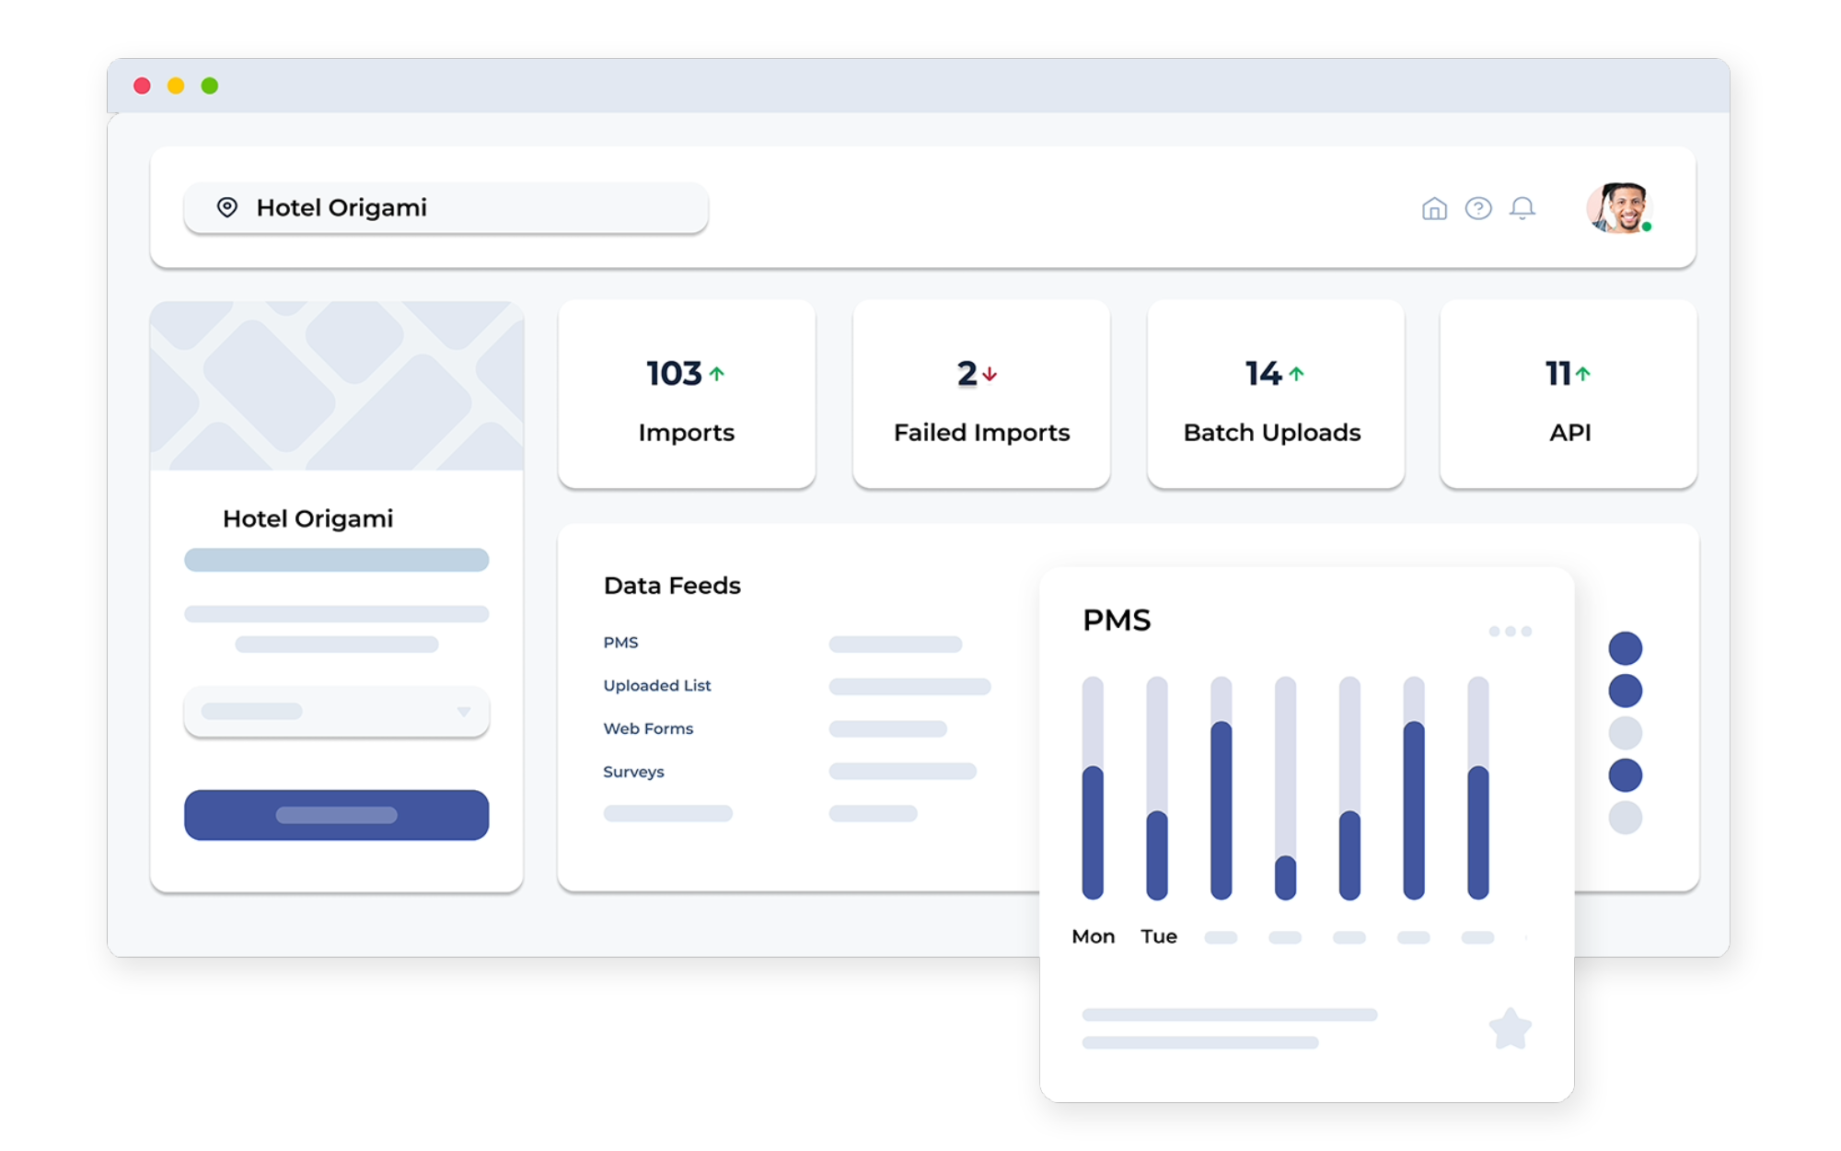
Task: Click the location pin icon
Action: tap(226, 207)
